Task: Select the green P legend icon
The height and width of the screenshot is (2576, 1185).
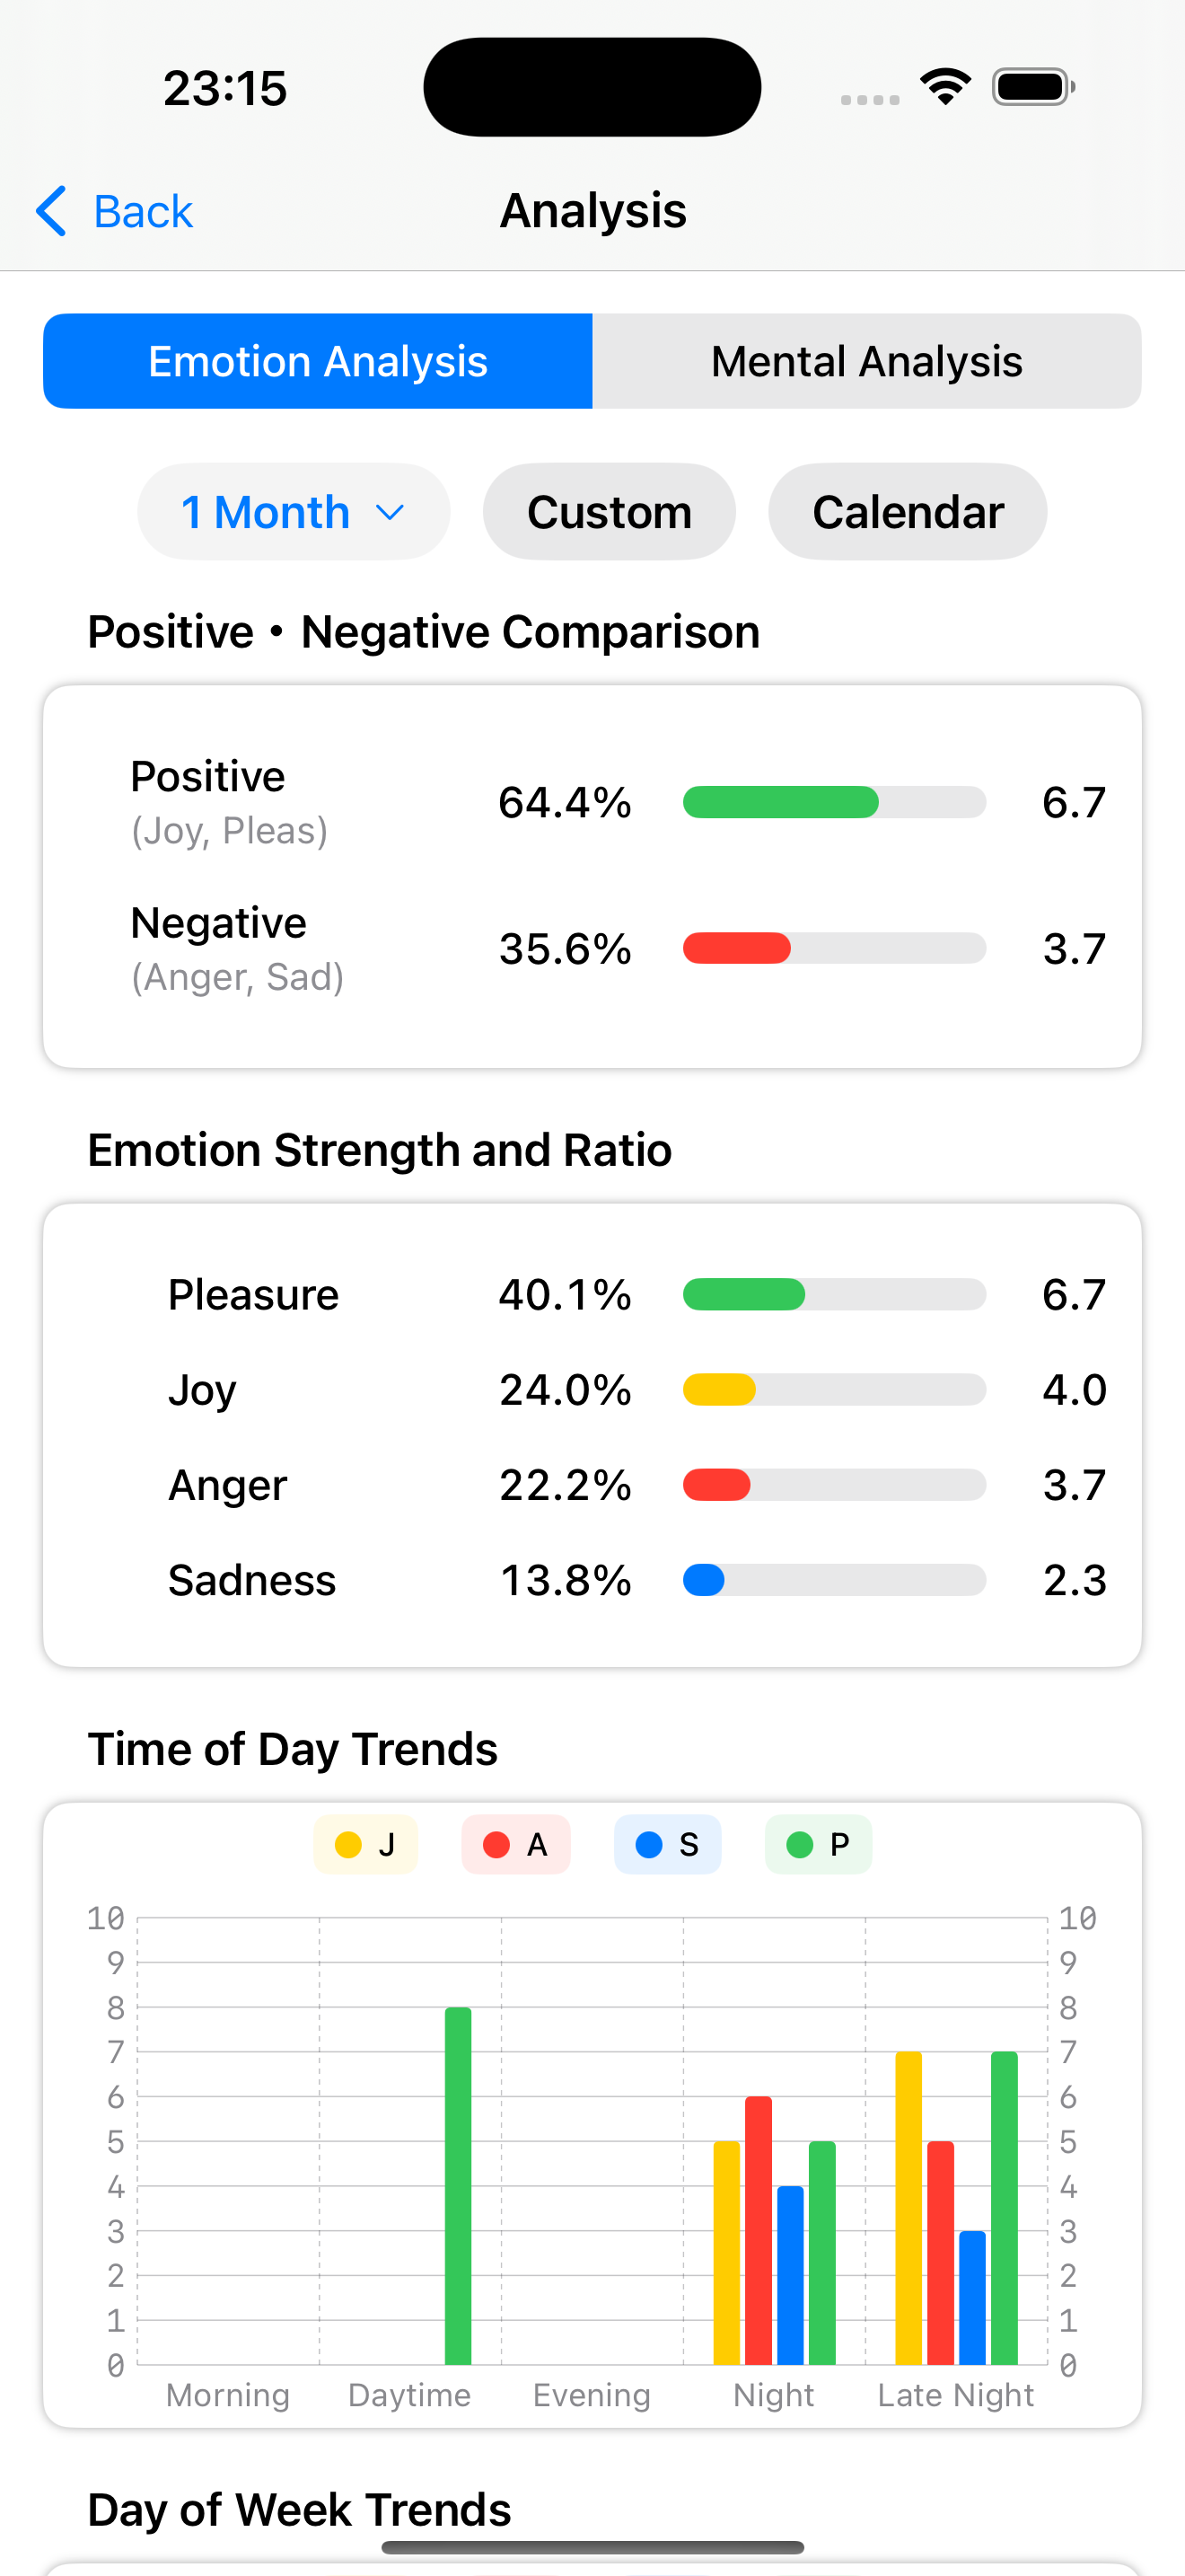Action: click(799, 1844)
